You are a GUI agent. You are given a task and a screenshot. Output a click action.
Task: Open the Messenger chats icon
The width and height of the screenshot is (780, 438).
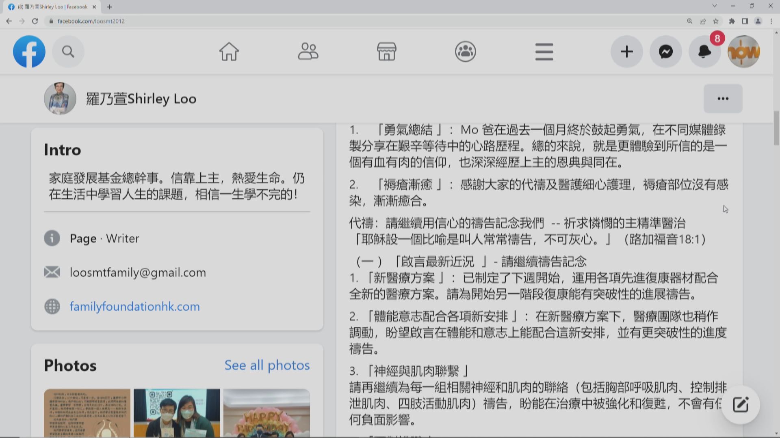pos(665,52)
